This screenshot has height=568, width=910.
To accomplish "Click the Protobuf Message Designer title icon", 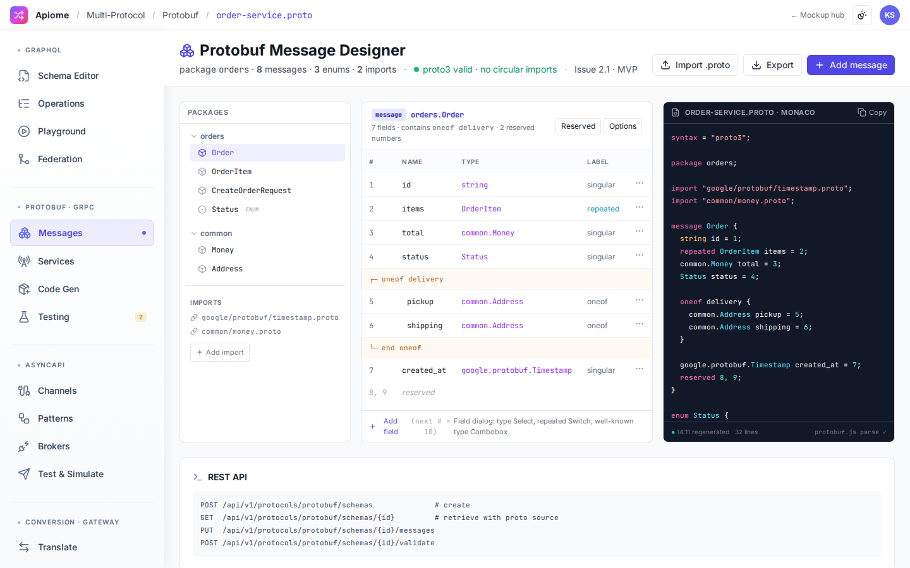I will click(x=187, y=50).
